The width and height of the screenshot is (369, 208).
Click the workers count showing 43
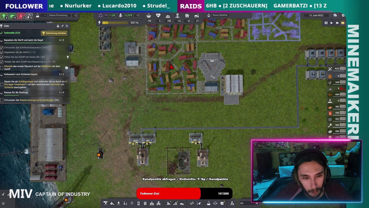pos(179,21)
